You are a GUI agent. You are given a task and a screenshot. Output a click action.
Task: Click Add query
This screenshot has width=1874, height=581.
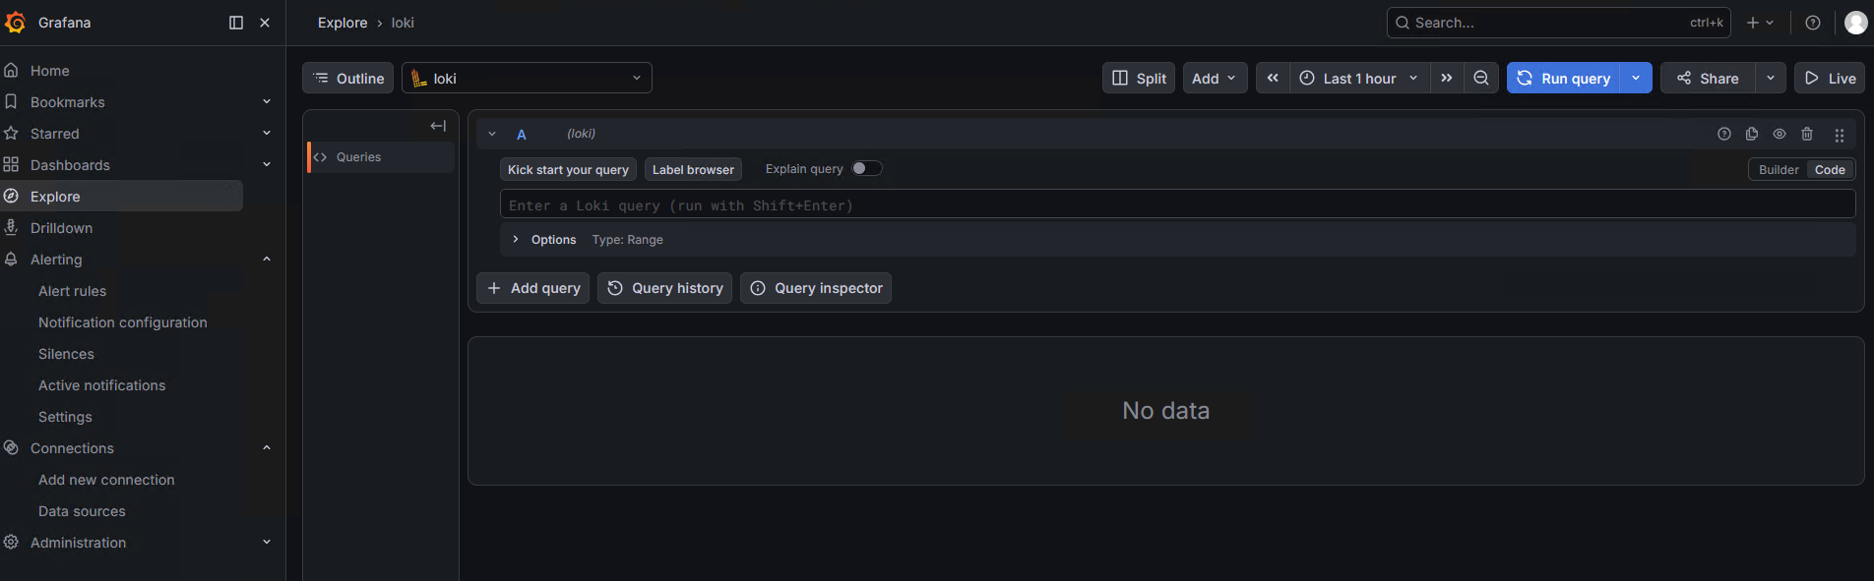point(532,288)
